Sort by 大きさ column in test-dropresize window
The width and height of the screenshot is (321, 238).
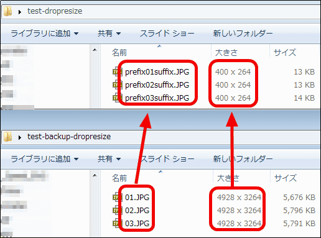pyautogui.click(x=226, y=53)
